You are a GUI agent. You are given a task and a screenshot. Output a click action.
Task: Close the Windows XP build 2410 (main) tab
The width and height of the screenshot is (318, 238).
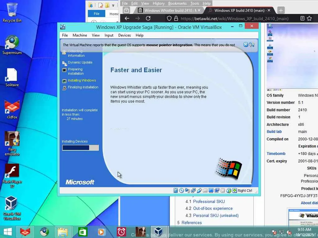(269, 10)
